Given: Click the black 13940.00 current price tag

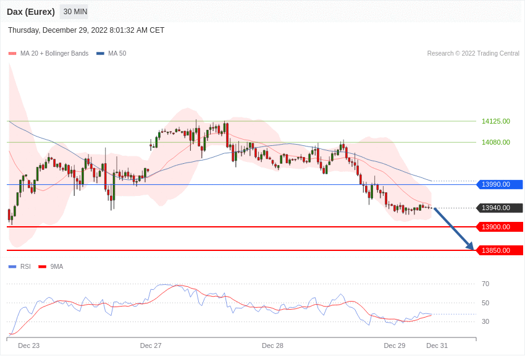Looking at the screenshot, I should 500,208.
